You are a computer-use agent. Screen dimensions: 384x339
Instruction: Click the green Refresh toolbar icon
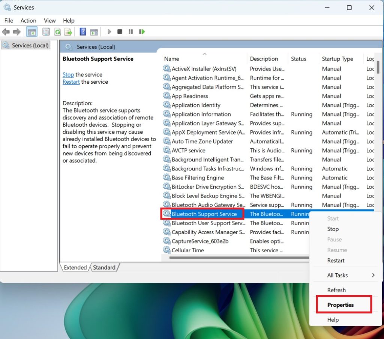(x=57, y=32)
